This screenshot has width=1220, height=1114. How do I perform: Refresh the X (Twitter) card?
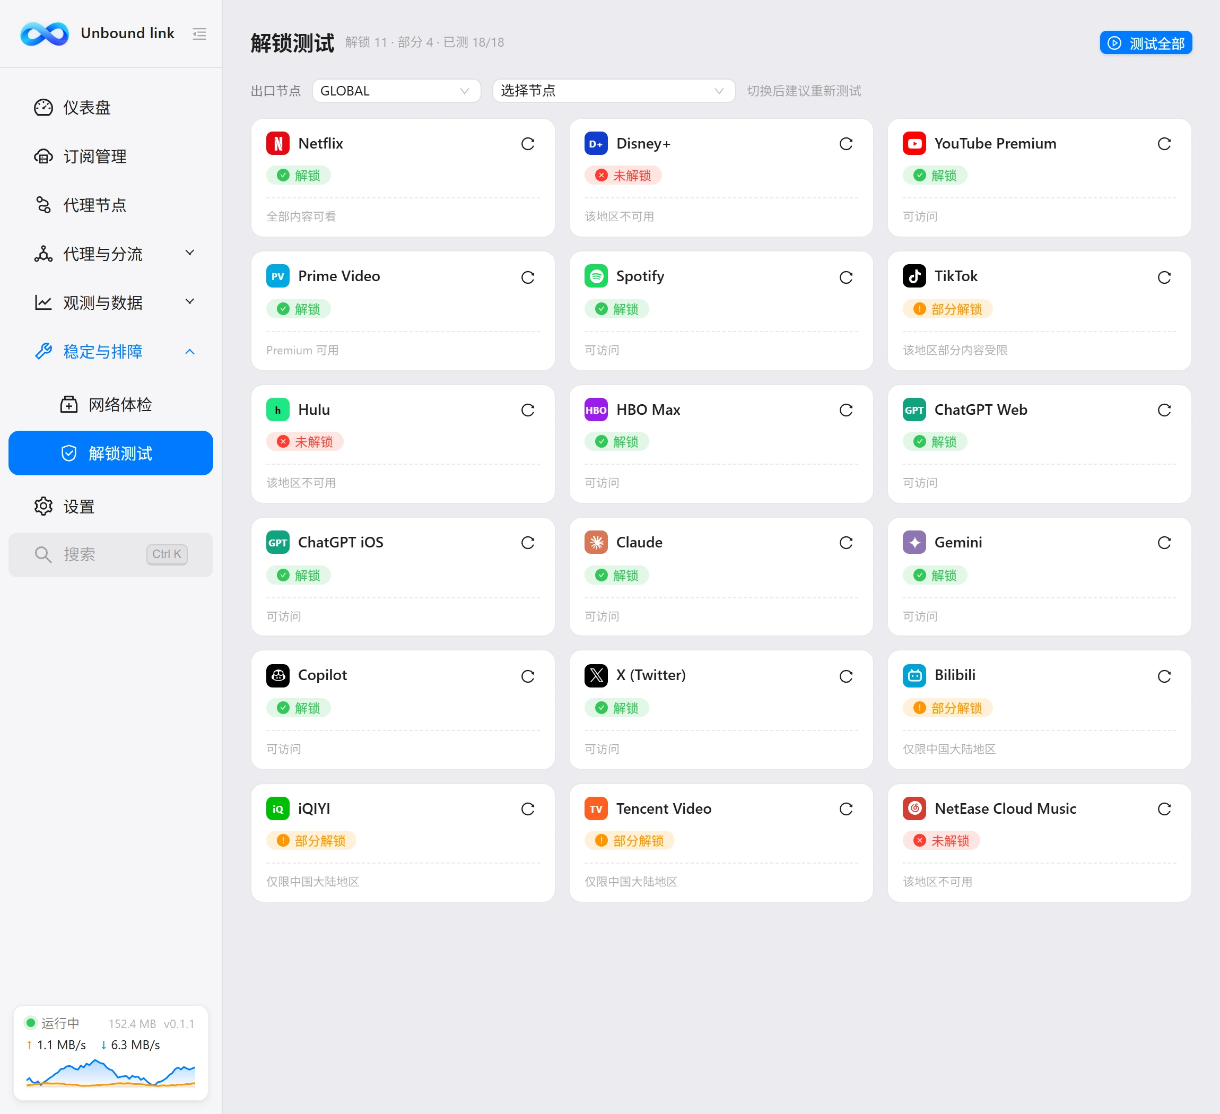pos(846,676)
